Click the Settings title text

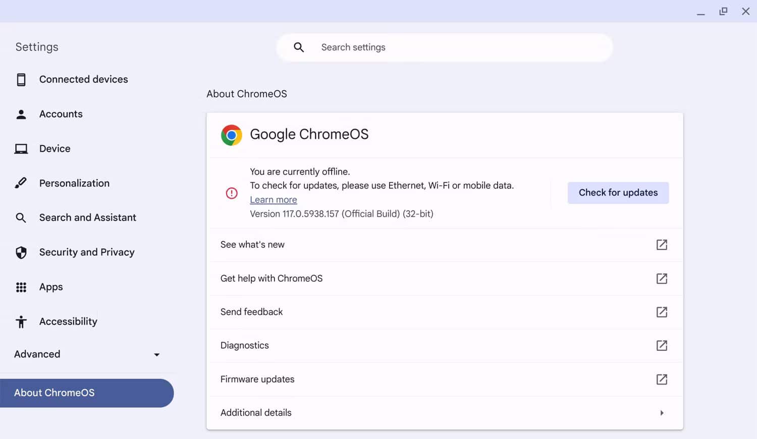[37, 47]
